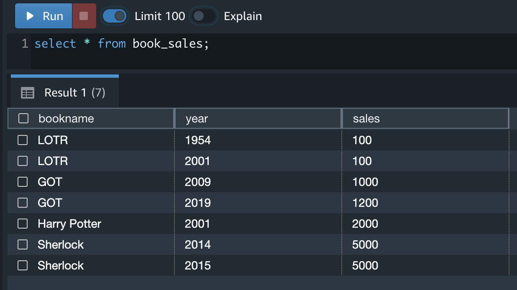Select the LOTR 1954 row checkbox
This screenshot has width=517, height=290.
click(x=23, y=140)
